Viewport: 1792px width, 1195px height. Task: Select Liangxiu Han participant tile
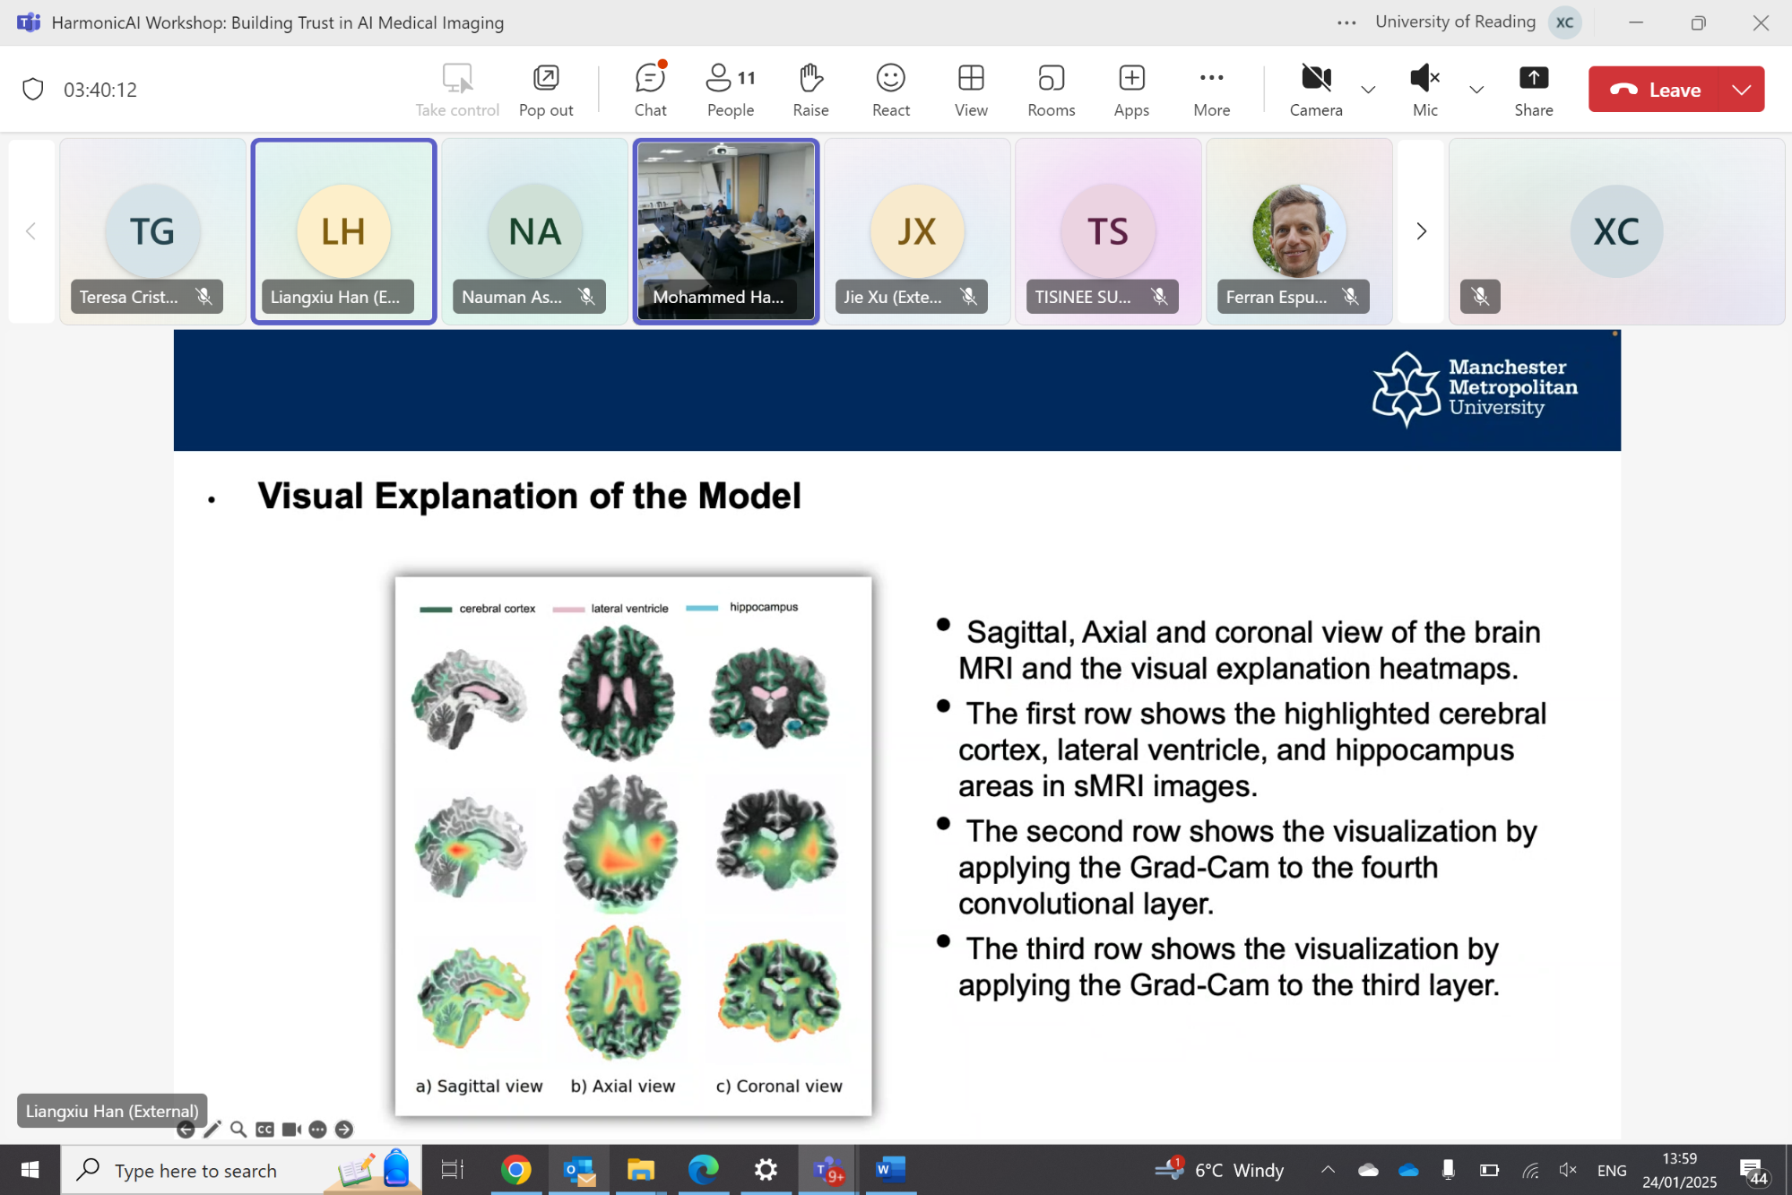tap(343, 231)
